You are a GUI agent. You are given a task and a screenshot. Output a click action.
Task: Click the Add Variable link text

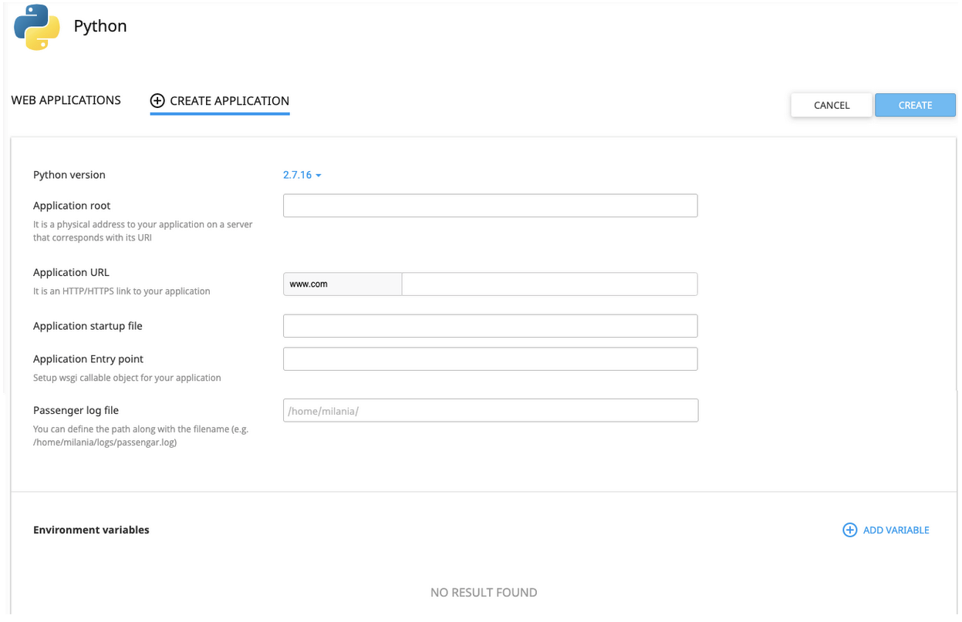896,530
